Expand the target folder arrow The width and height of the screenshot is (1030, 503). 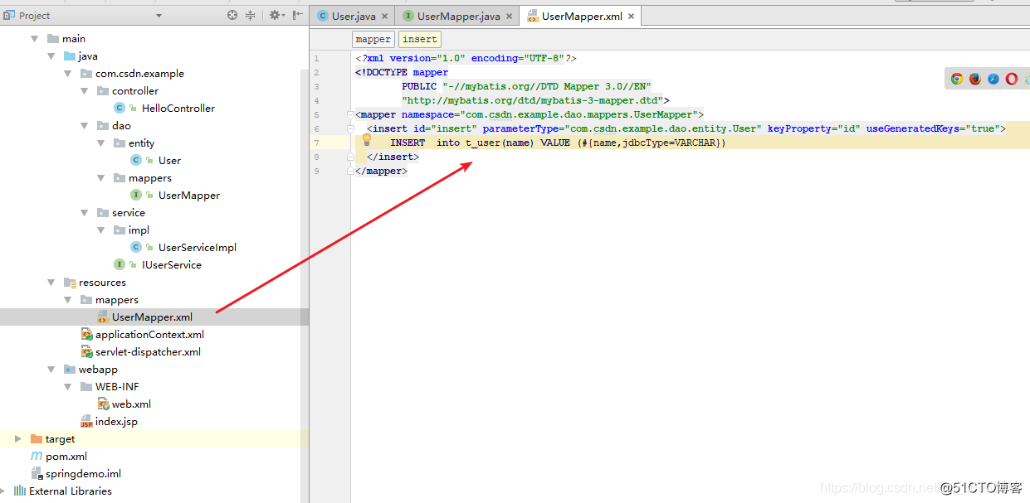coord(18,439)
